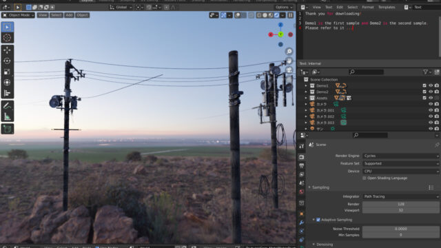Open the text editor Templates menu
This screenshot has width=441, height=248.
pos(387,8)
